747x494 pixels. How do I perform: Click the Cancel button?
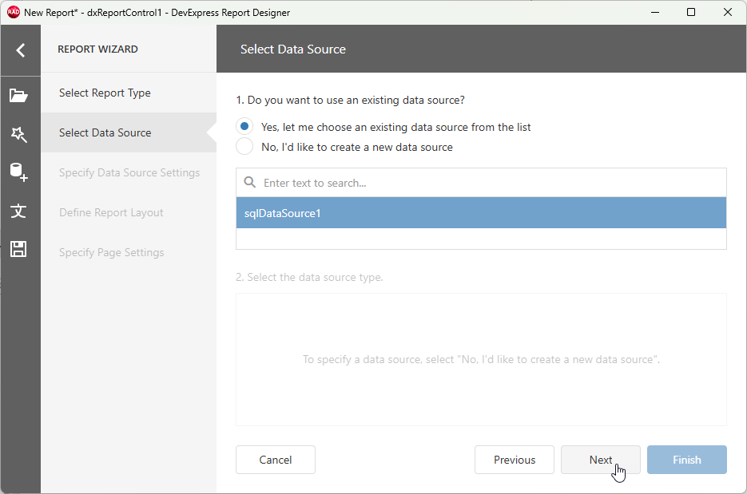(x=276, y=460)
